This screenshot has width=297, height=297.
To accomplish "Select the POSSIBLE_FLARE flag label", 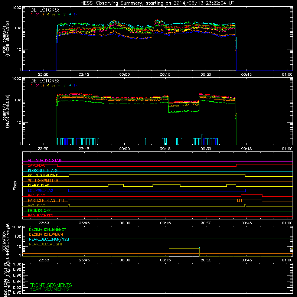I will pyautogui.click(x=43, y=170).
